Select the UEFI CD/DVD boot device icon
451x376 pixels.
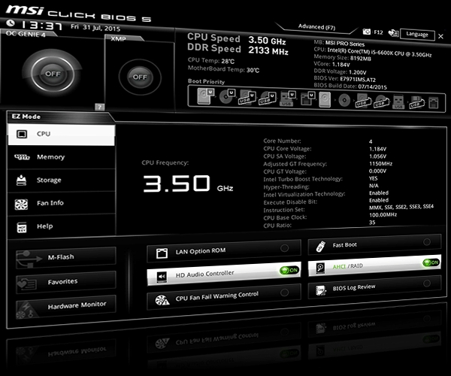[x=227, y=96]
